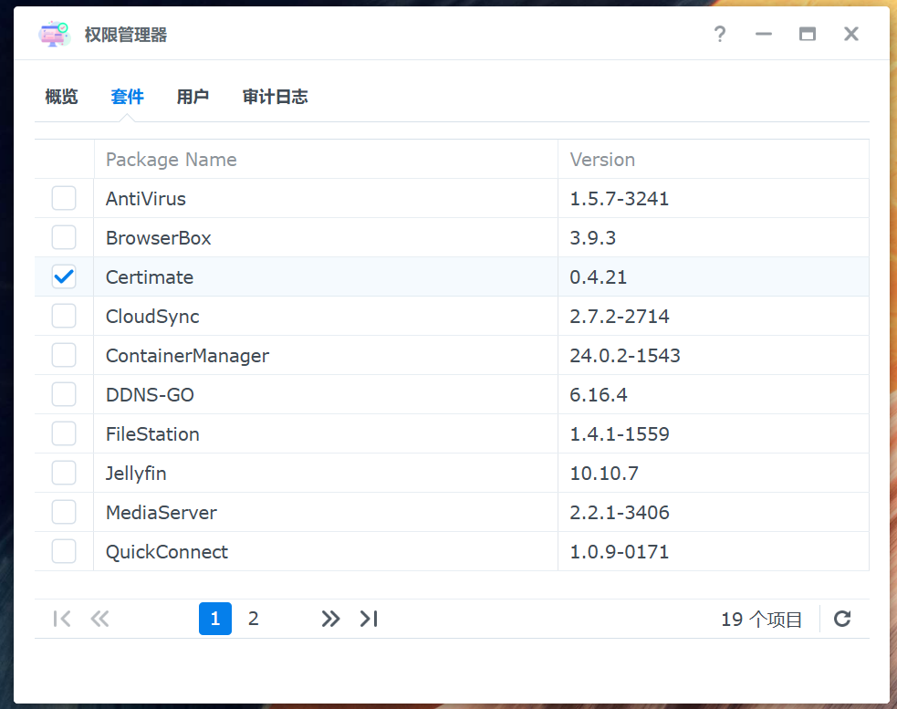Tick the DDNS-GO checkbox

pyautogui.click(x=63, y=394)
